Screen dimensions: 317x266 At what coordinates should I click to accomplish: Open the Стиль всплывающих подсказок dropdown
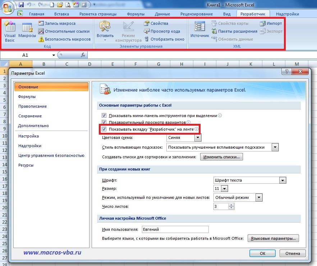[x=275, y=147]
